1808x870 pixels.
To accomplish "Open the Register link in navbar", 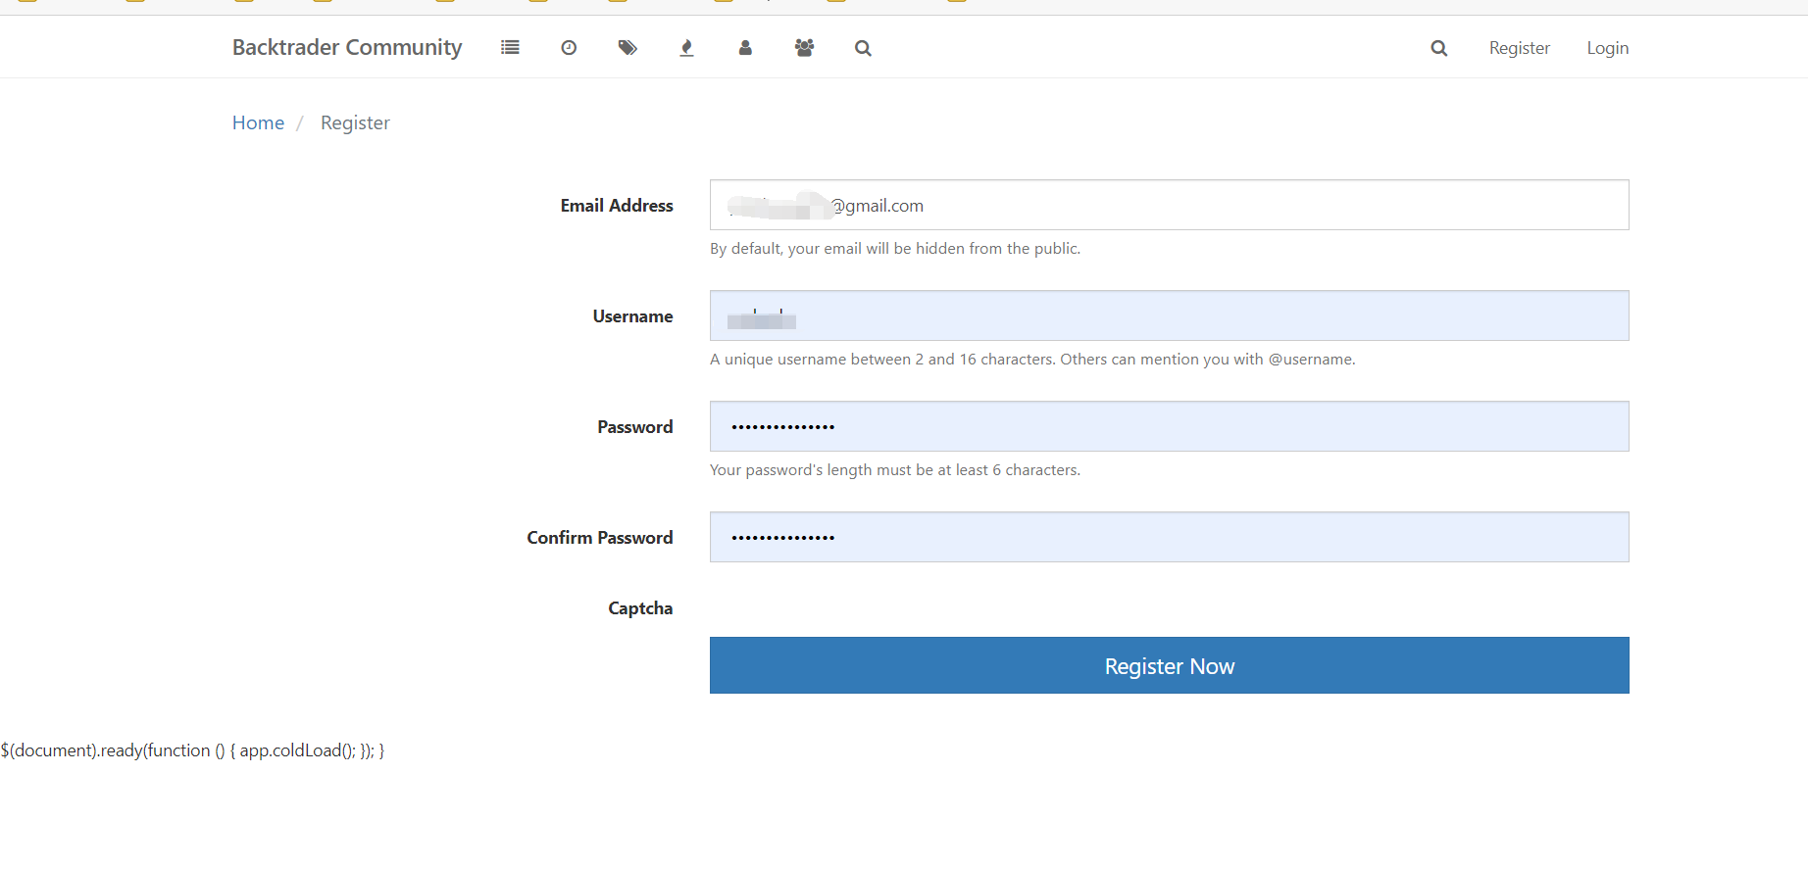I will click(x=1519, y=47).
